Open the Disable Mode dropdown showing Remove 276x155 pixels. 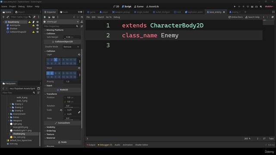[x=71, y=47]
